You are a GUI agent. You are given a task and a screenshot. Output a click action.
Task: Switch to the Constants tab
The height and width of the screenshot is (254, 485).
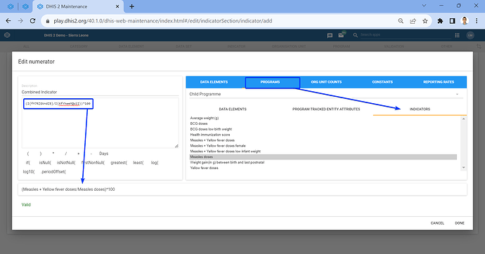tap(382, 82)
